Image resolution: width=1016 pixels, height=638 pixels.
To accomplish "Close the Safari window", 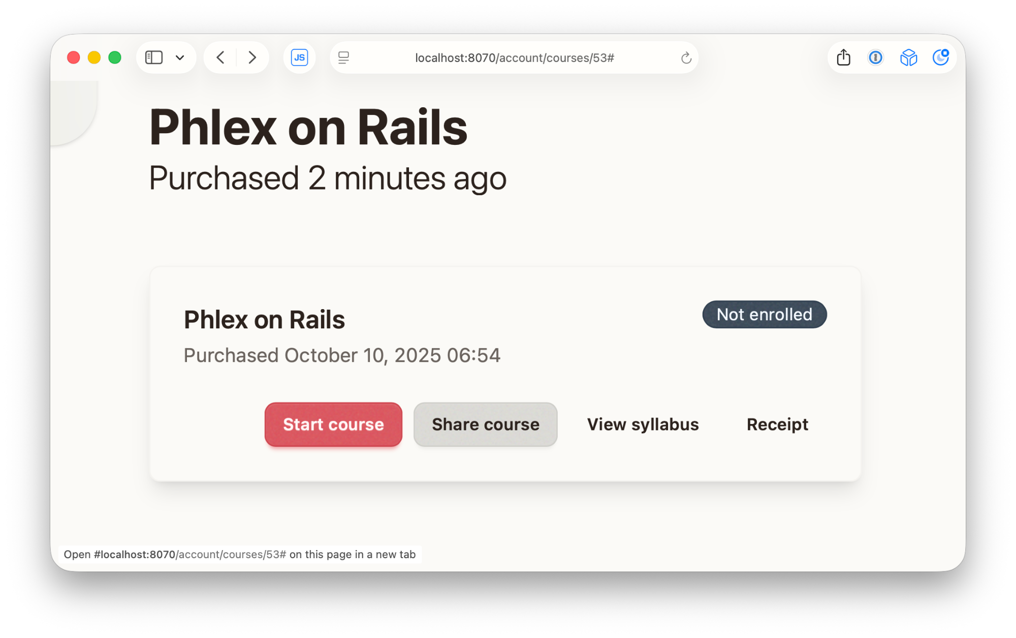I will pos(74,57).
